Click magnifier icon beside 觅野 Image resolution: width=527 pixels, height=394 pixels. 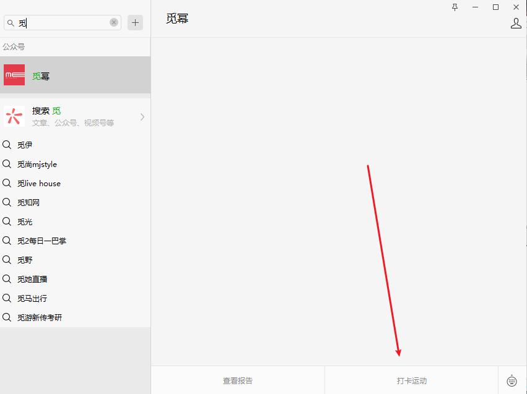[x=7, y=259]
